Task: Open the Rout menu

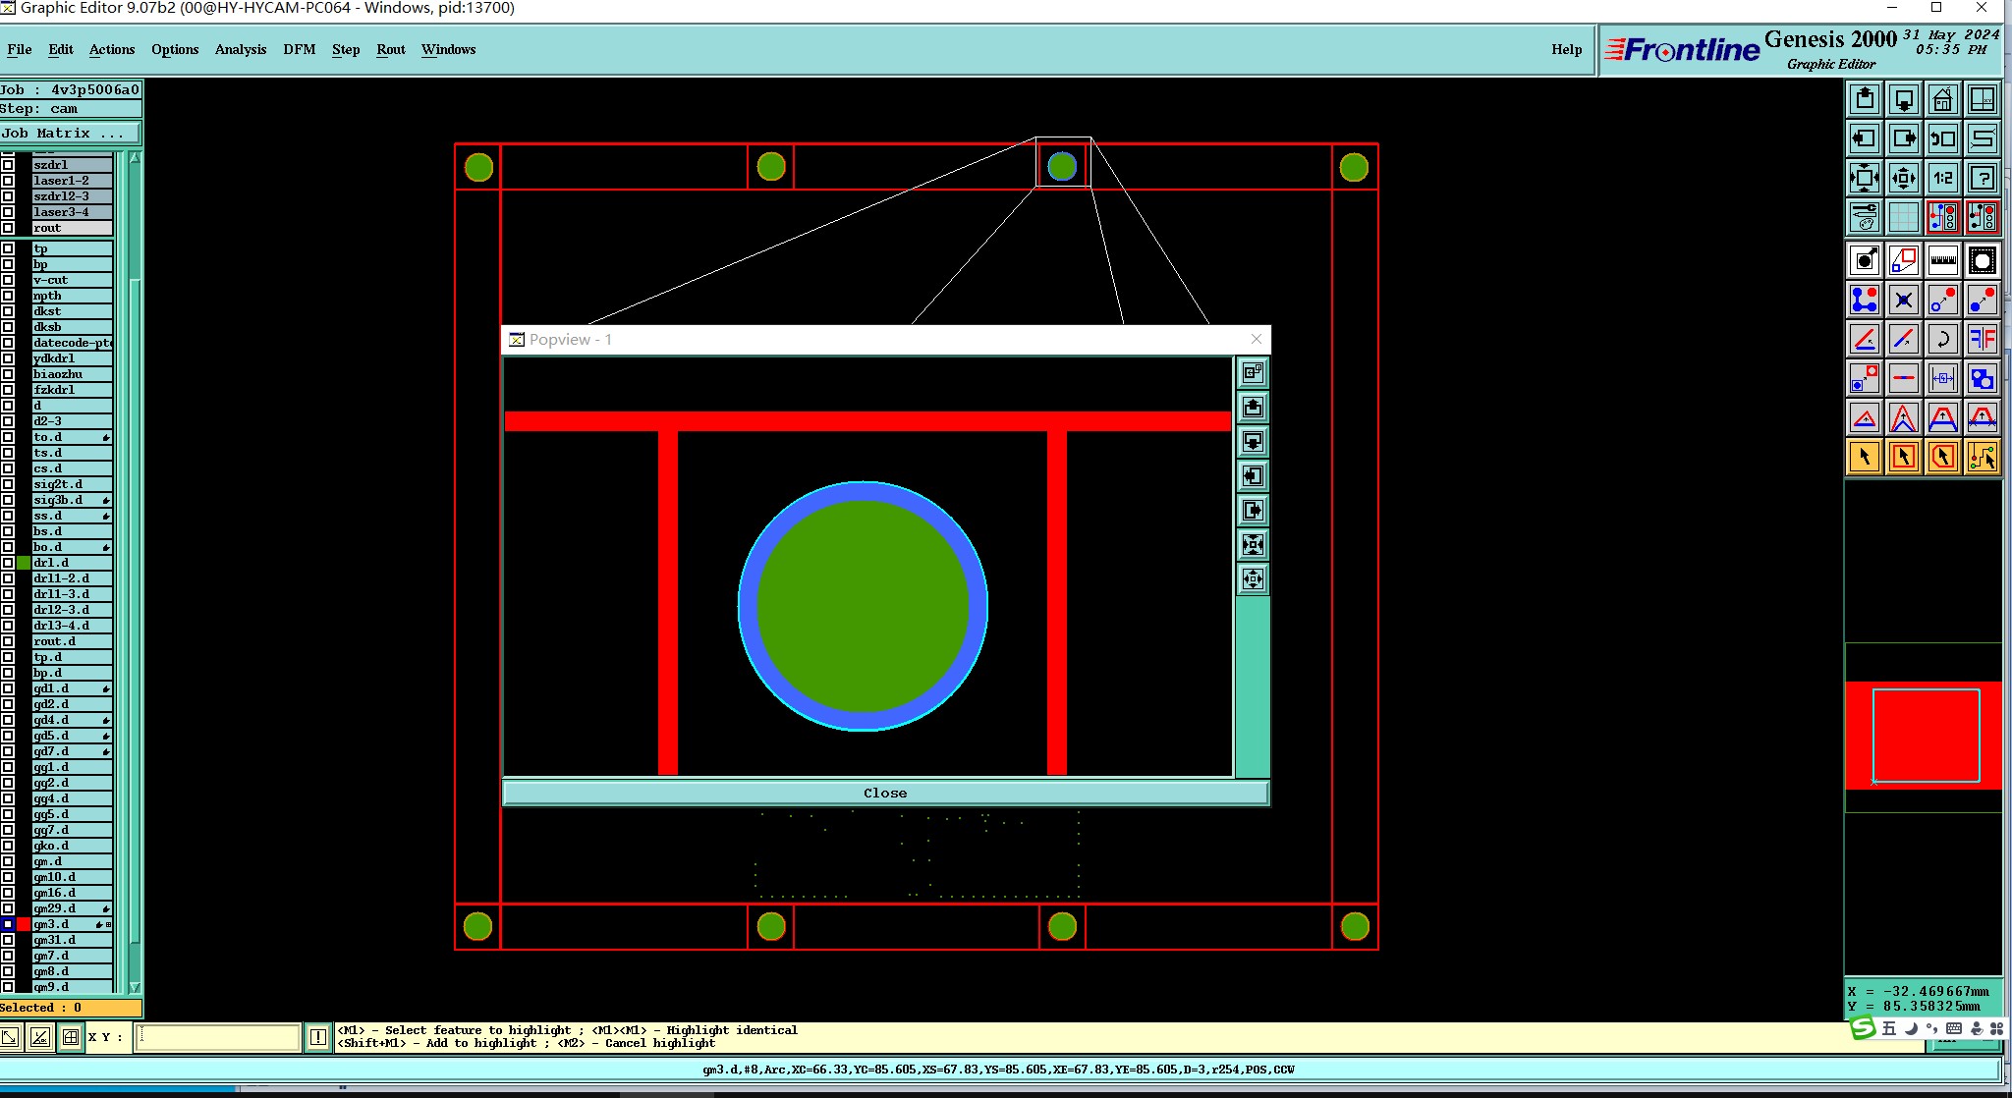Action: (x=391, y=49)
